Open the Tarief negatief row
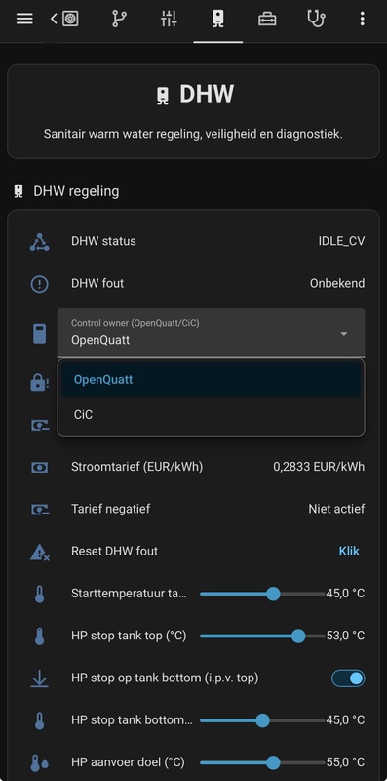This screenshot has height=781, width=387. (193, 509)
